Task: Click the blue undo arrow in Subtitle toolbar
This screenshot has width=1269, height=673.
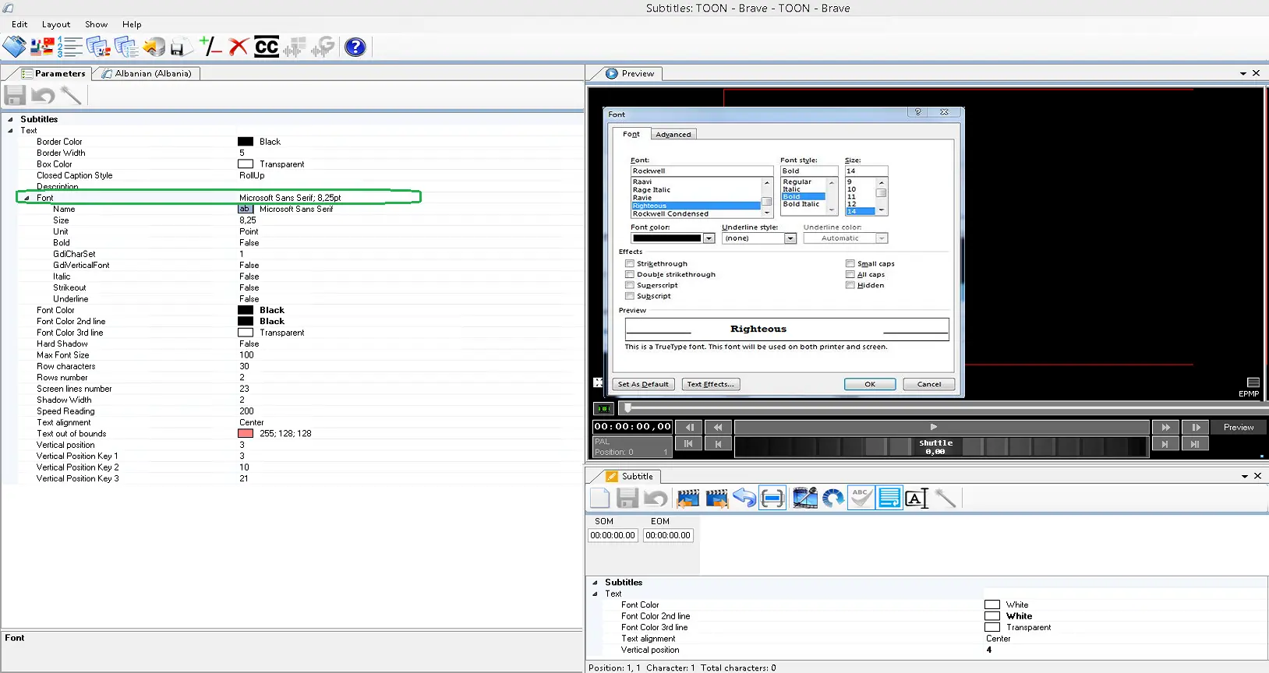Action: point(744,499)
